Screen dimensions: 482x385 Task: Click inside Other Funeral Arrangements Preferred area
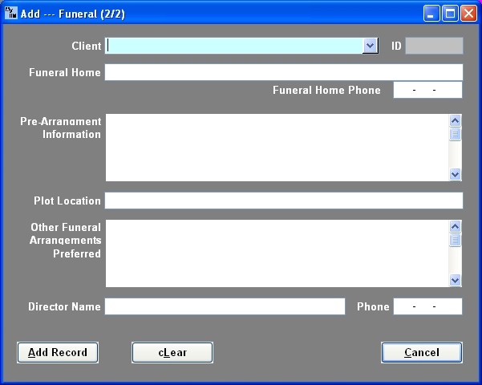277,253
